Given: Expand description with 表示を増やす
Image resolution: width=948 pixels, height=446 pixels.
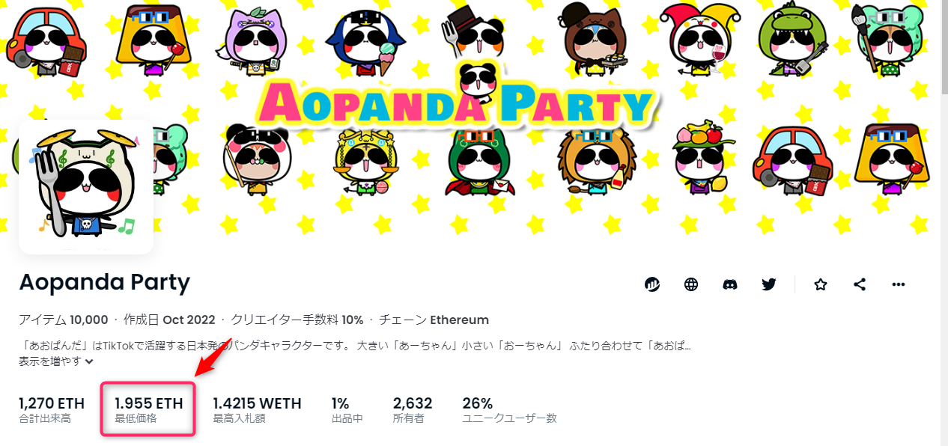Looking at the screenshot, I should [x=56, y=361].
